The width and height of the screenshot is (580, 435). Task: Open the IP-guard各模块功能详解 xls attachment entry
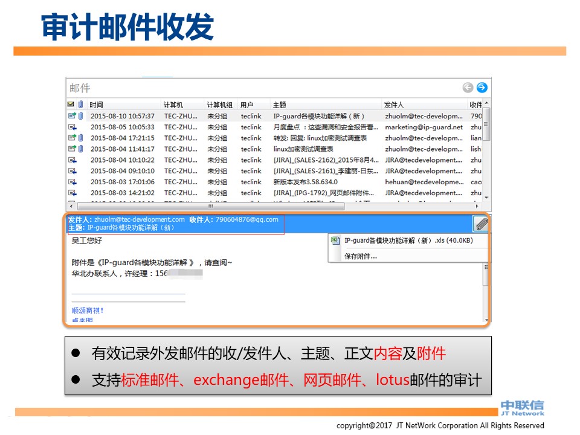click(409, 240)
